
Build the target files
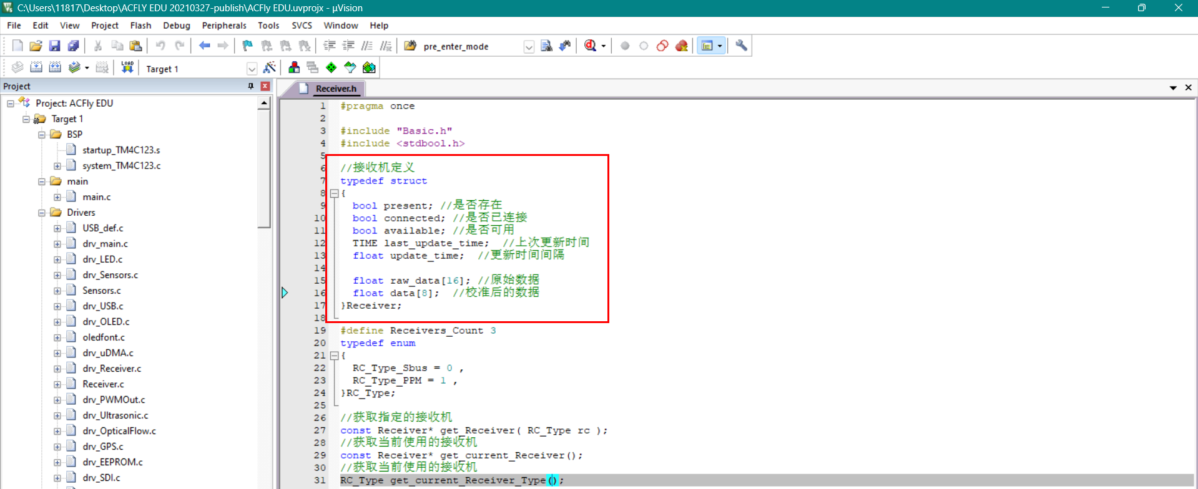click(36, 67)
